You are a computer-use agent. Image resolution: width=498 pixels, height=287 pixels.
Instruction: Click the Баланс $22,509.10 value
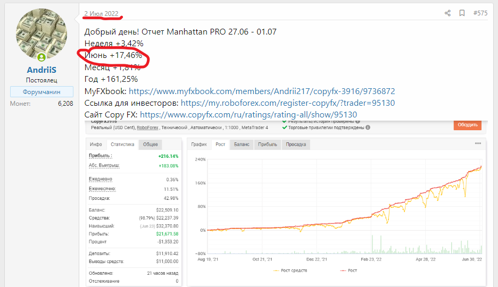(x=167, y=210)
